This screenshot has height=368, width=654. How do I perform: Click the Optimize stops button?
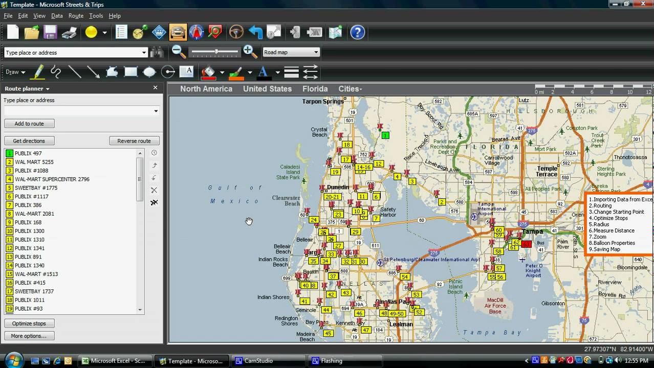29,324
